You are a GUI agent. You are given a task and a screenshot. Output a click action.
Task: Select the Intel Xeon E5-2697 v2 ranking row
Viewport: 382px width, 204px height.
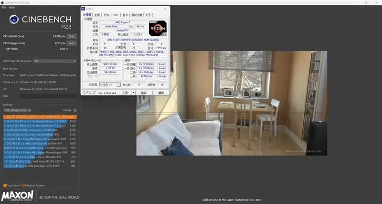click(40, 162)
